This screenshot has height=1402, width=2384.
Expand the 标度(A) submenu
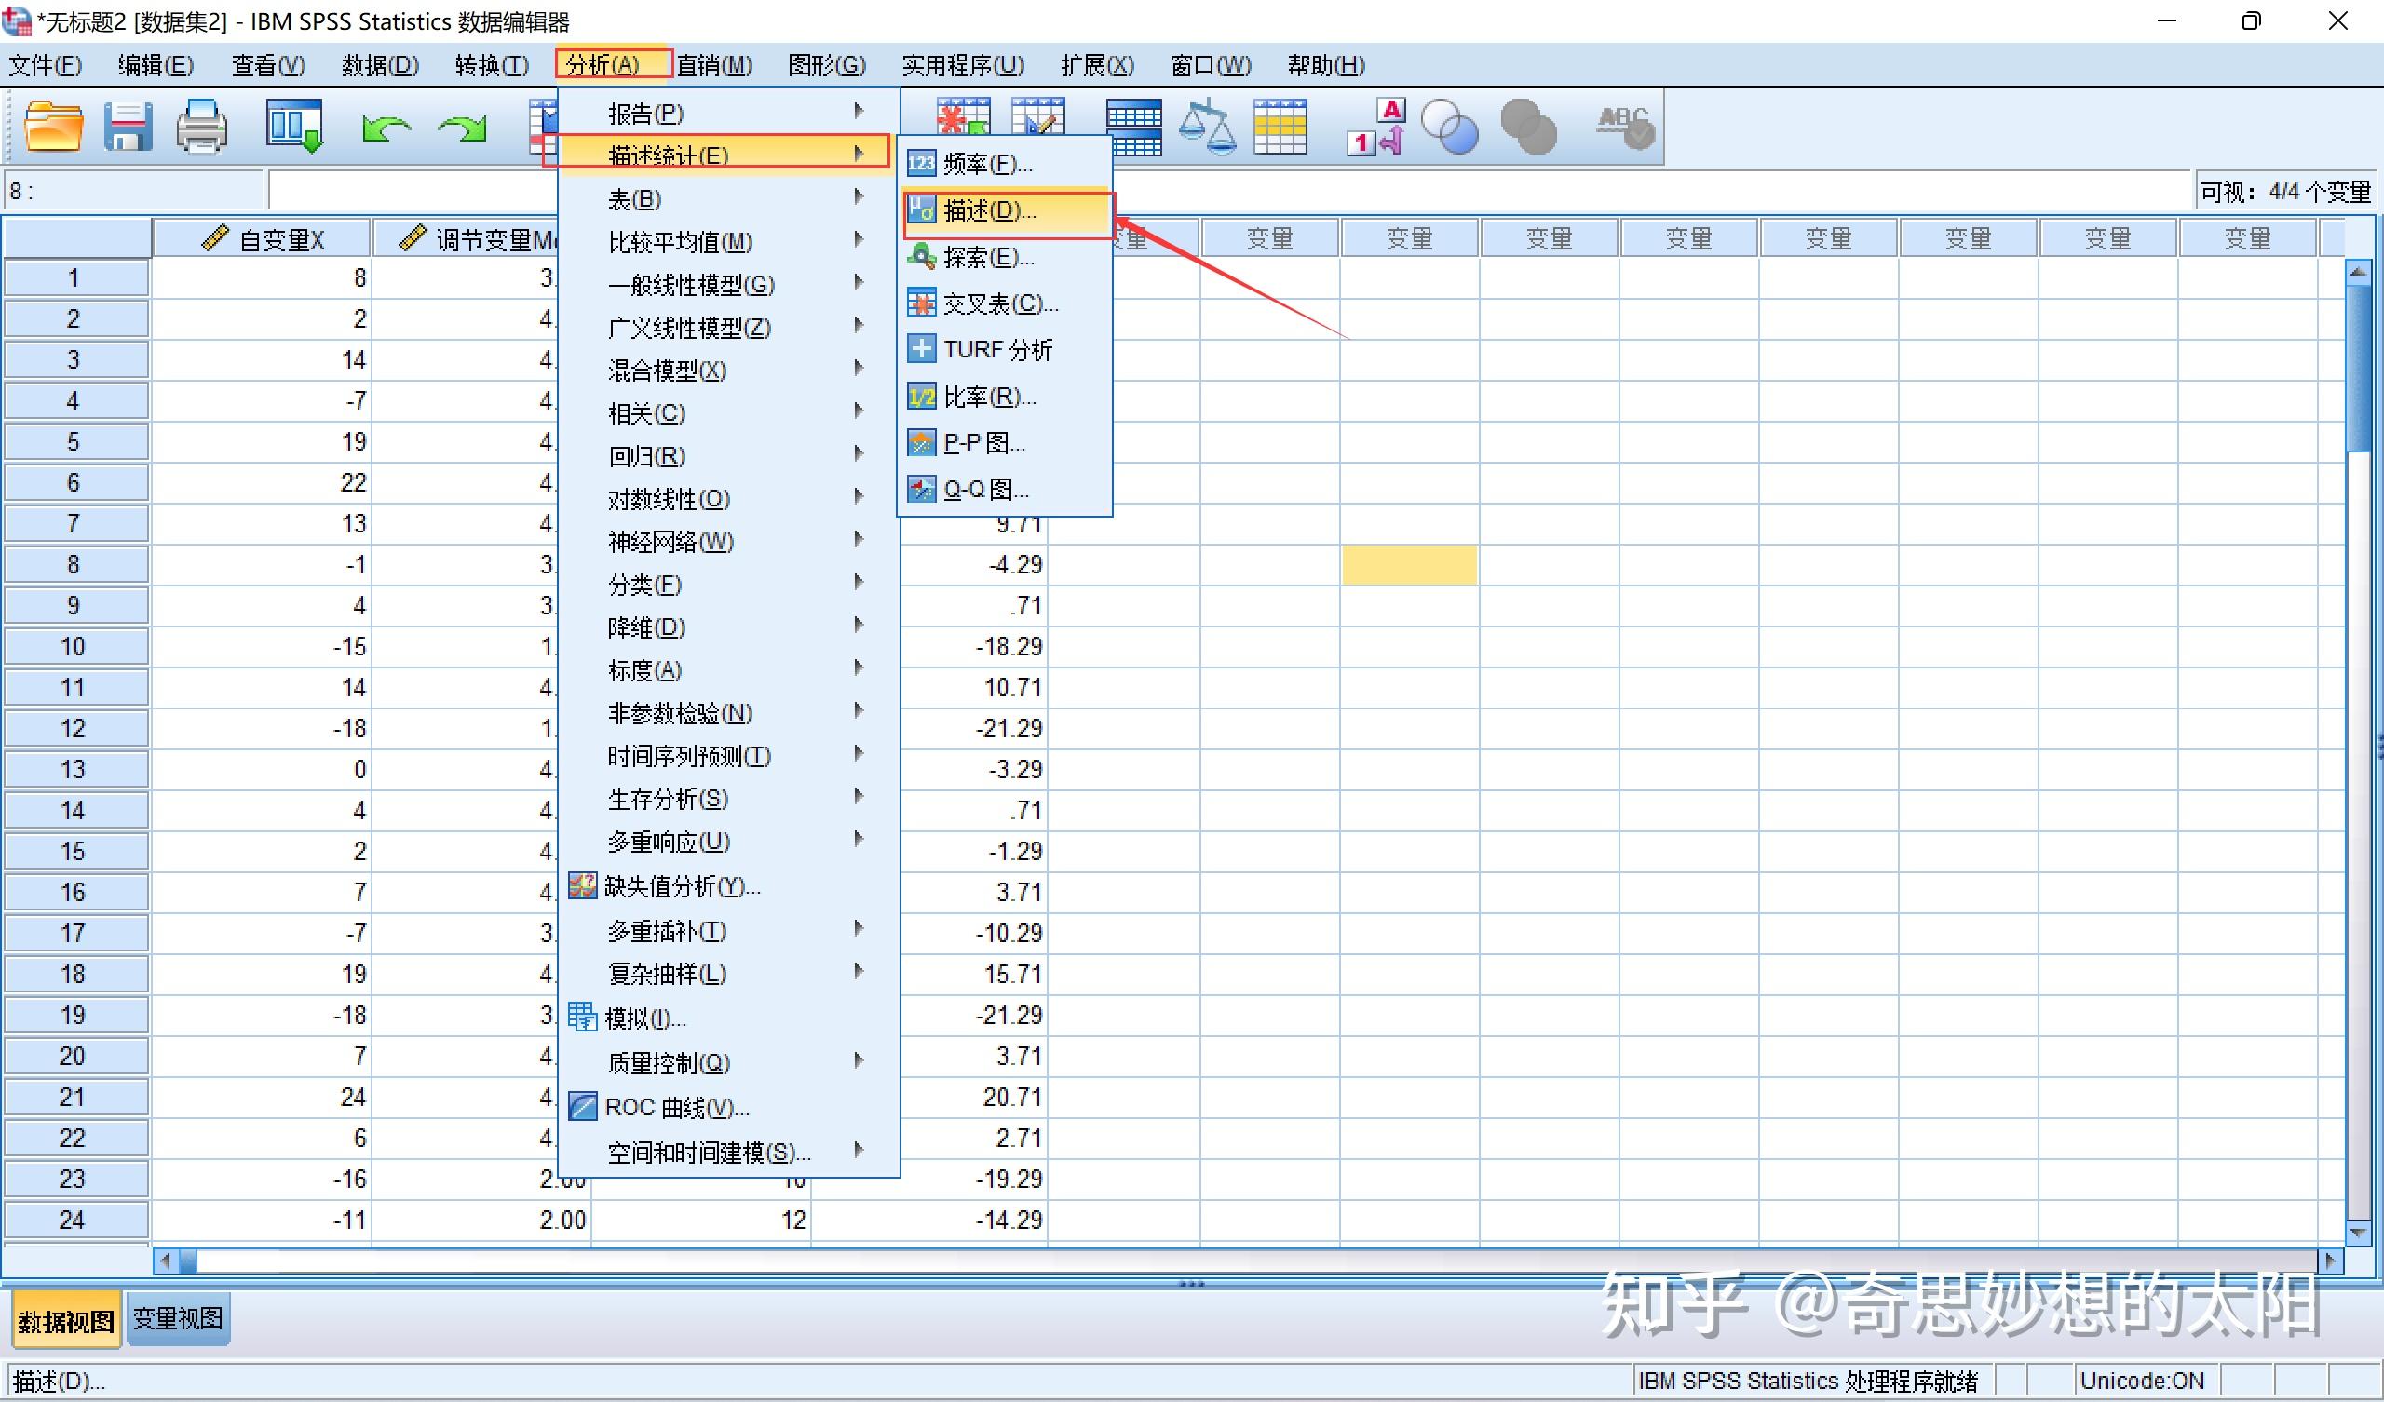coord(728,669)
